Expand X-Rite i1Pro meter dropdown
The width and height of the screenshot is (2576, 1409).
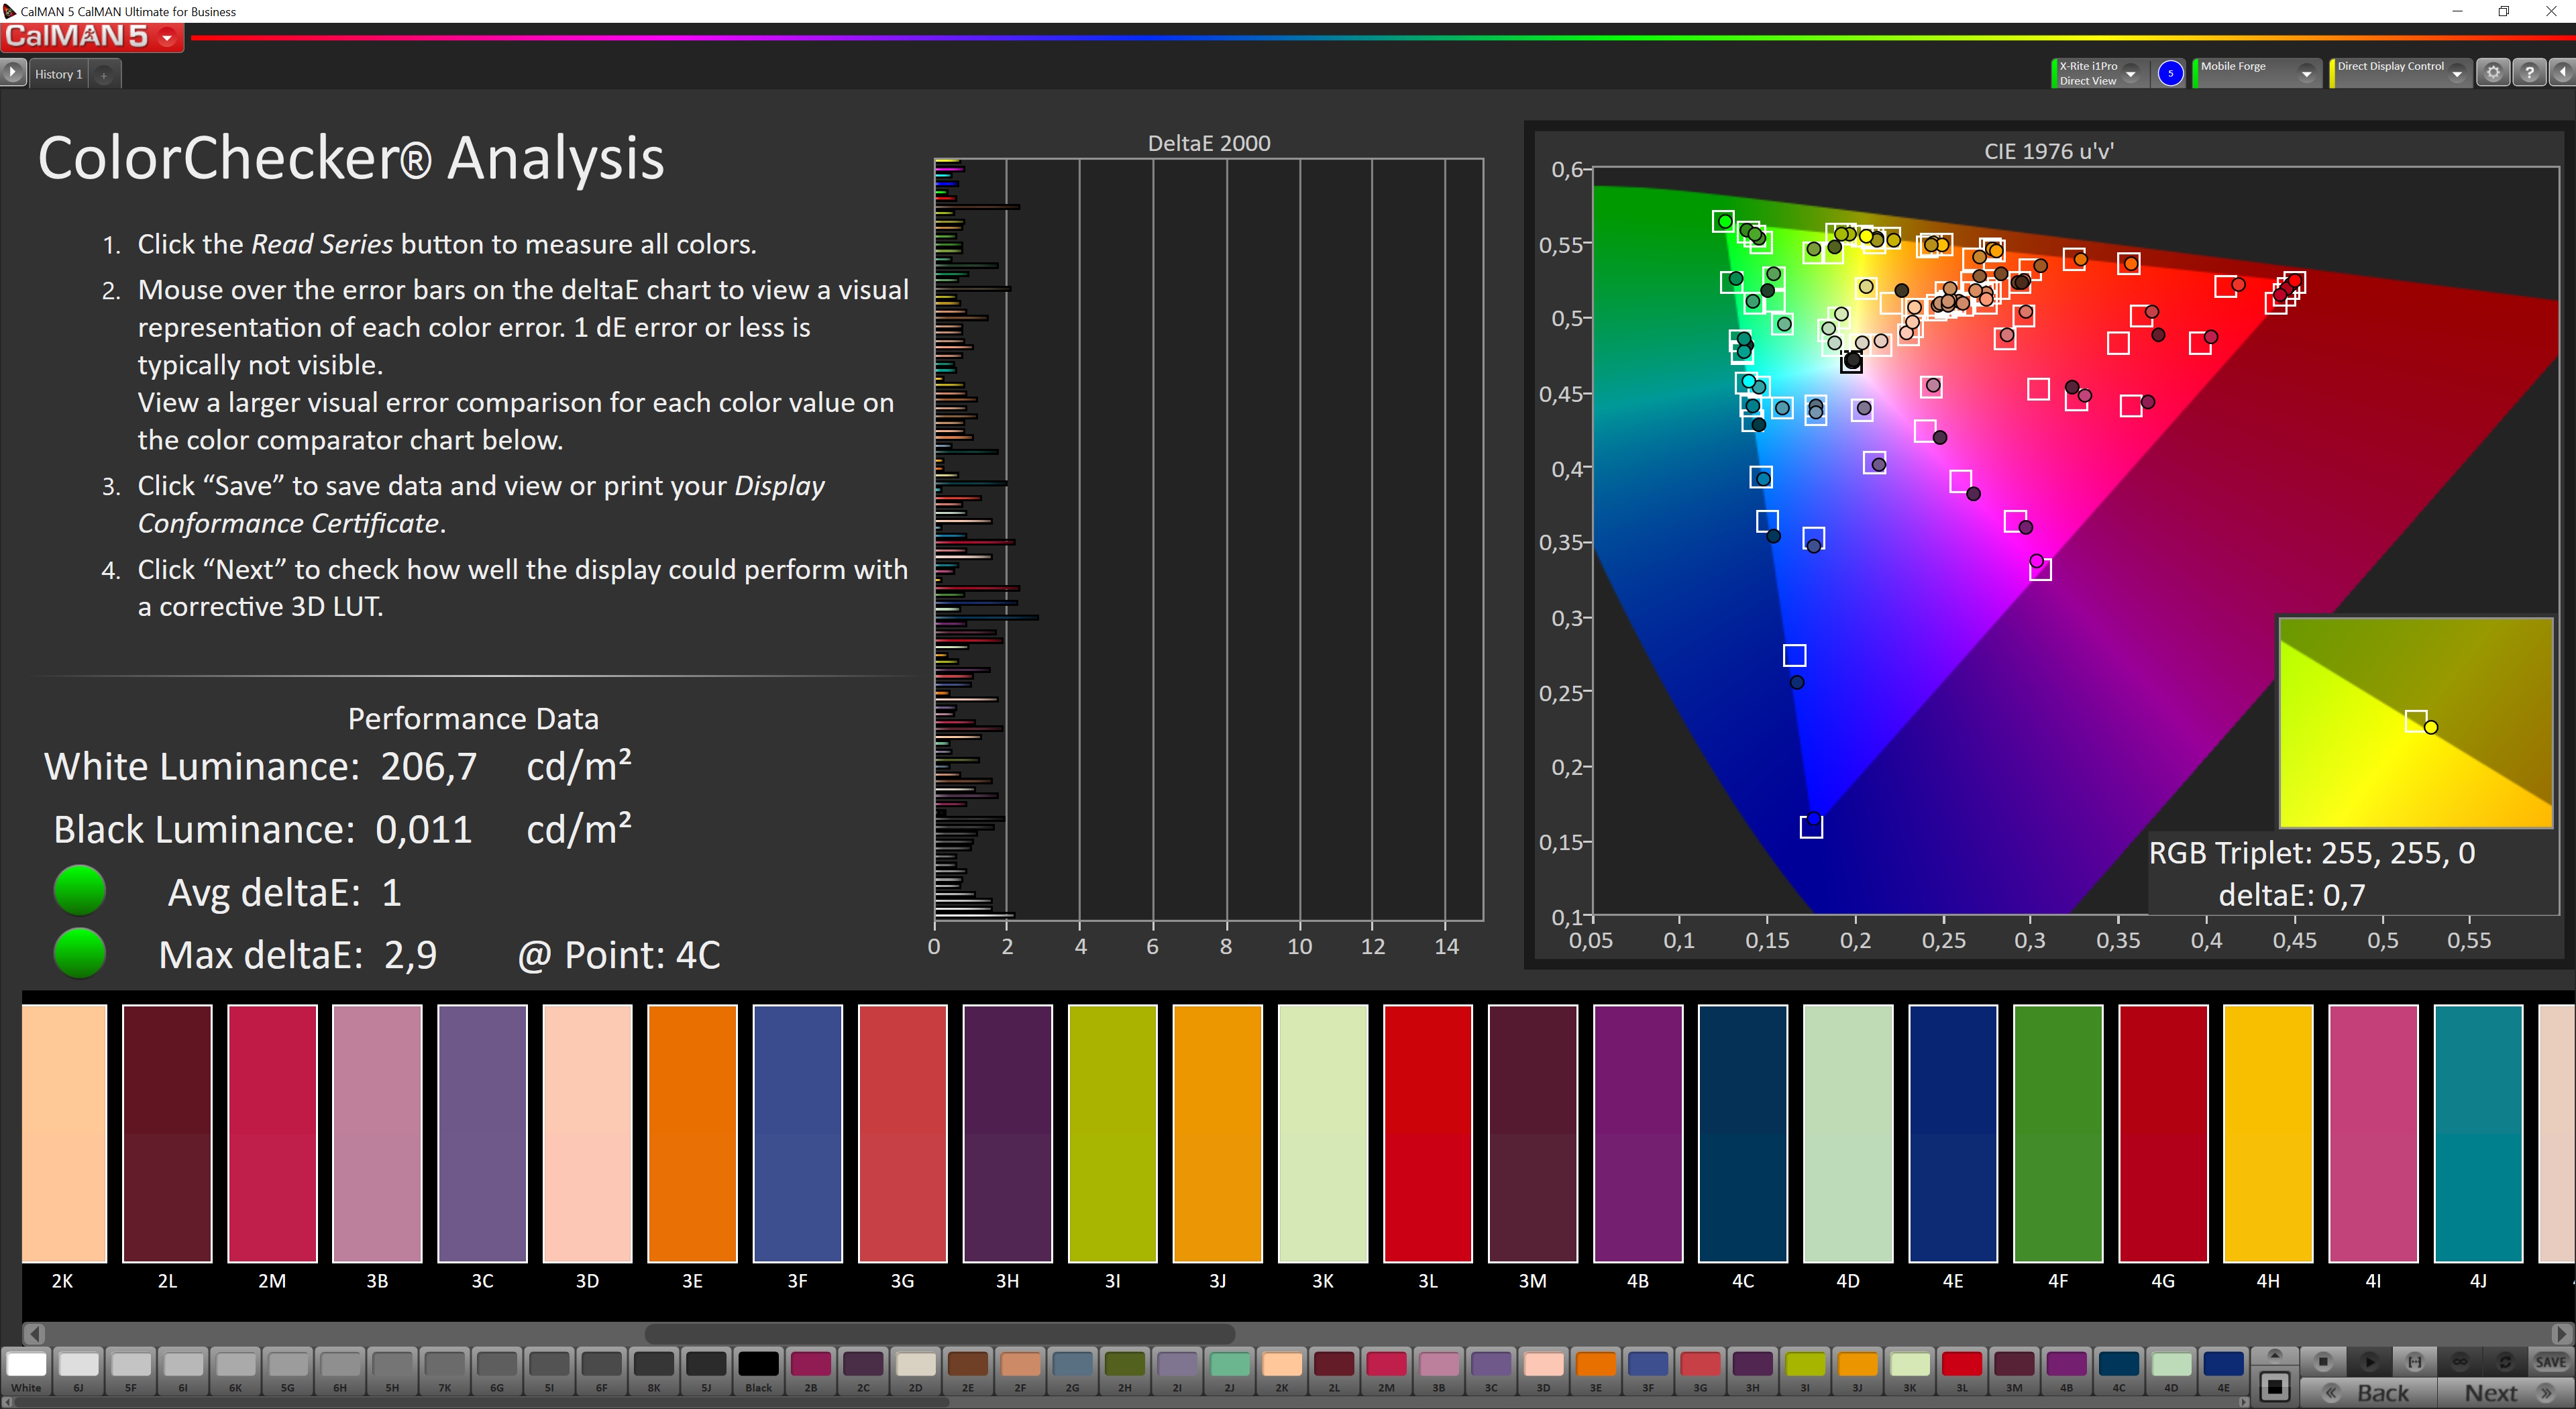2131,74
